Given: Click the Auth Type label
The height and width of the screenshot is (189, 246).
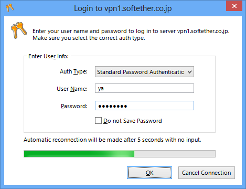Looking at the screenshot, I should [73, 71].
